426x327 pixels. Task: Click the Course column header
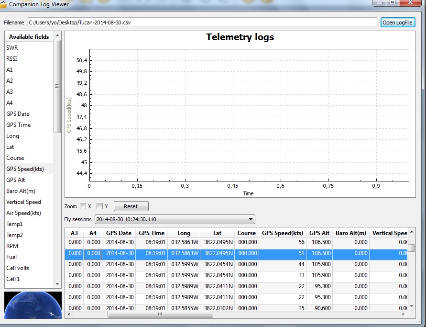[x=247, y=233]
